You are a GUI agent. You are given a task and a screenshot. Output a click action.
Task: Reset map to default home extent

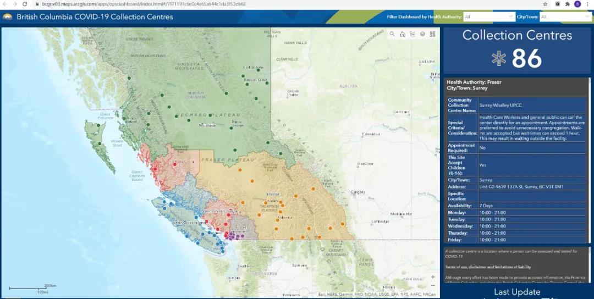(x=402, y=34)
